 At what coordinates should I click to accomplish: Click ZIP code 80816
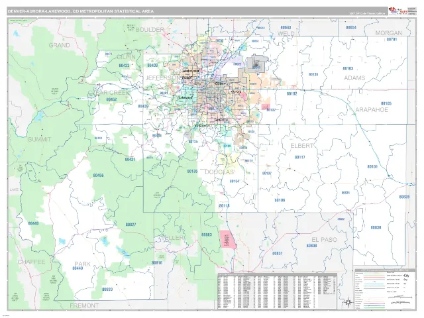click(157, 263)
